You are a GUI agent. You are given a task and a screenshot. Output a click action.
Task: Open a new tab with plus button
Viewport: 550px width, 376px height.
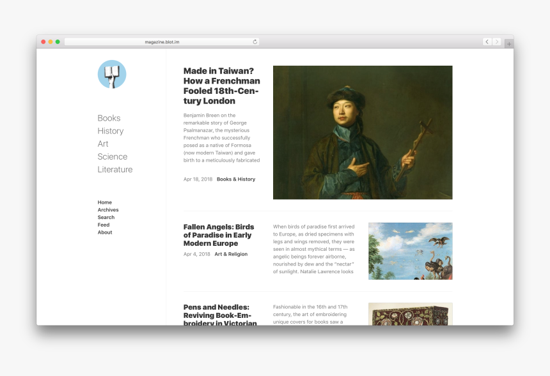point(509,44)
